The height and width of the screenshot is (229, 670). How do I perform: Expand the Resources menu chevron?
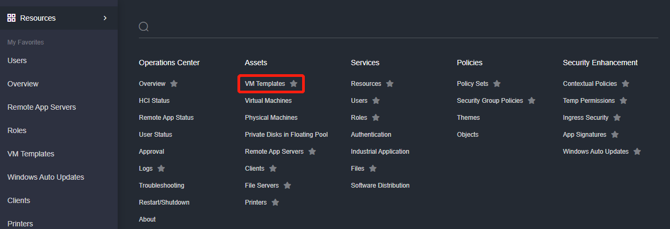click(105, 18)
